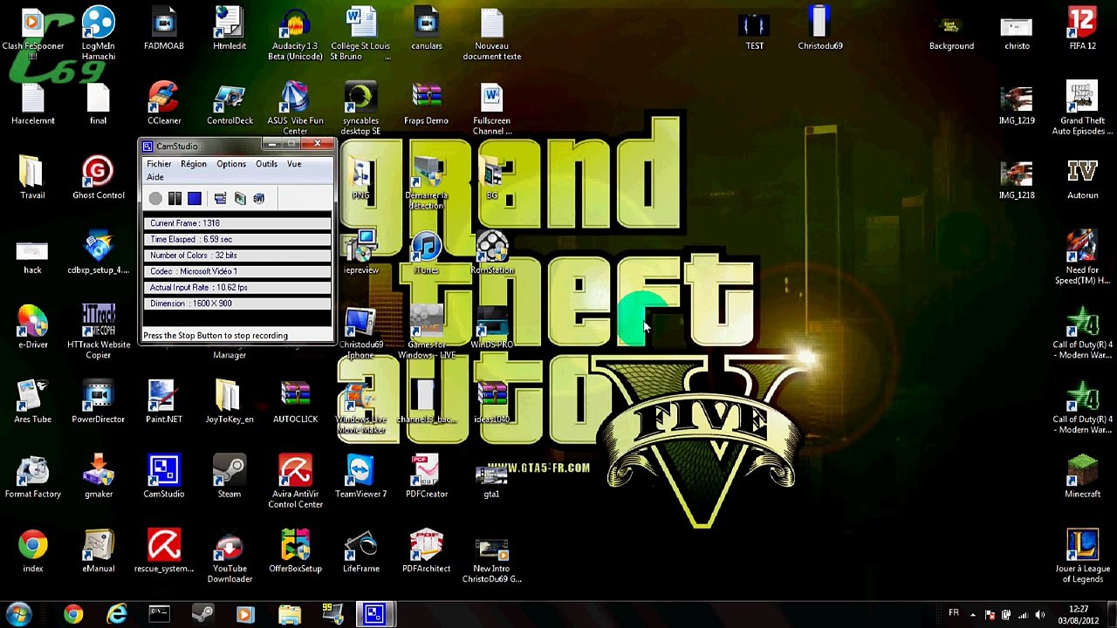Open Windows Explorer folder in taskbar

point(289,615)
